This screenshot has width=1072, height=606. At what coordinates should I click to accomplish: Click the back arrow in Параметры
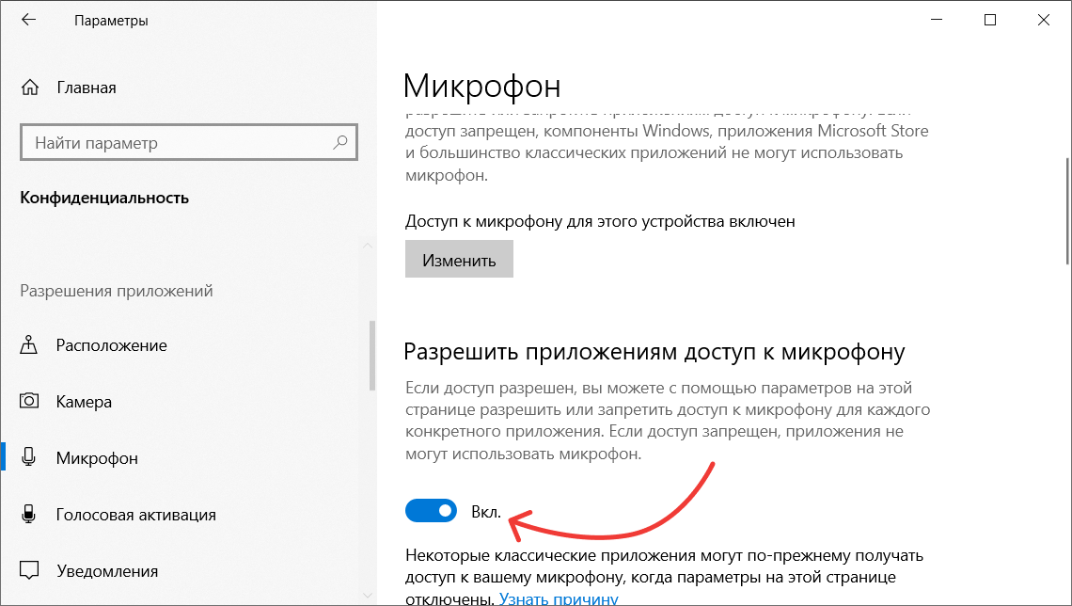point(28,20)
